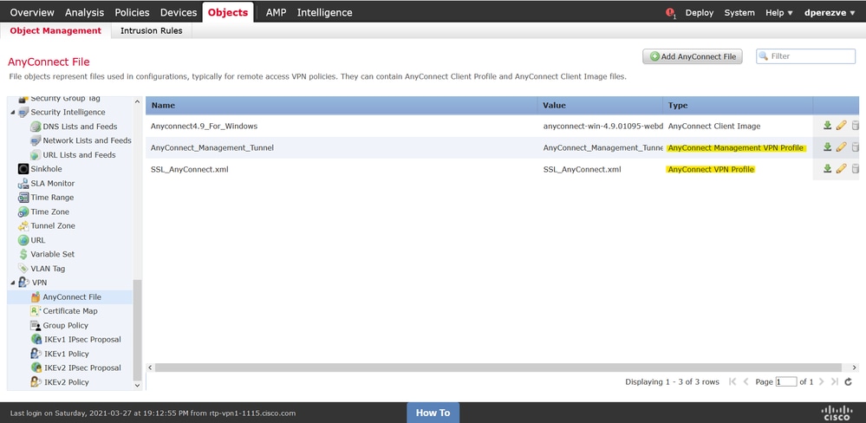Select Network Lists and Feeds

coord(88,140)
